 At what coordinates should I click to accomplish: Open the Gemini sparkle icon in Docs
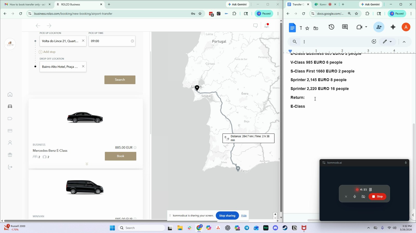tap(393, 27)
